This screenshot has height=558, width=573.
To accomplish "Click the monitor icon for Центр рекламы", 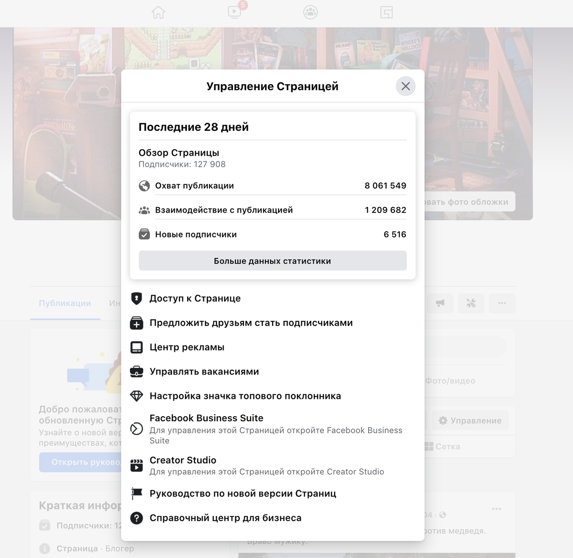I will tap(137, 347).
